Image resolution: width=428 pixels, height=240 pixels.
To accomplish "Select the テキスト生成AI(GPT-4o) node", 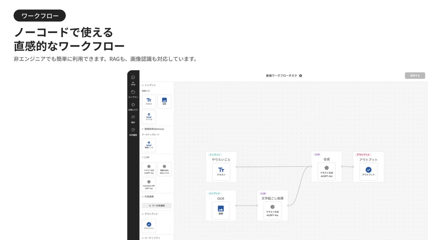I will point(149,169).
